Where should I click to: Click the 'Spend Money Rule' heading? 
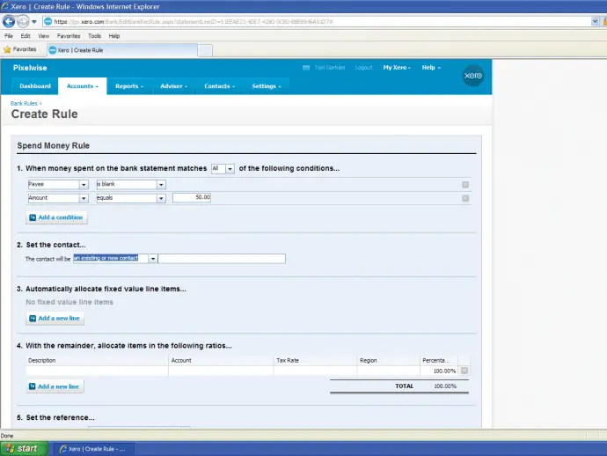tap(53, 145)
